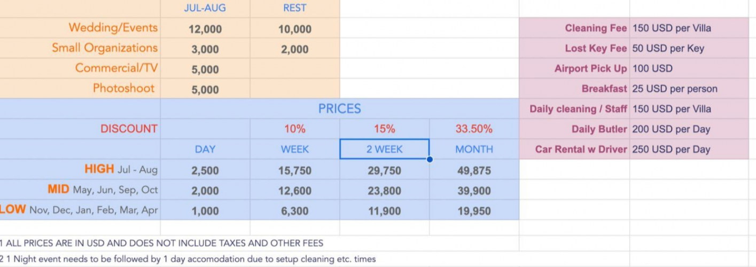Image resolution: width=756 pixels, height=267 pixels.
Task: Click the fill handle on the 2 WEEK cell
Action: pos(430,159)
